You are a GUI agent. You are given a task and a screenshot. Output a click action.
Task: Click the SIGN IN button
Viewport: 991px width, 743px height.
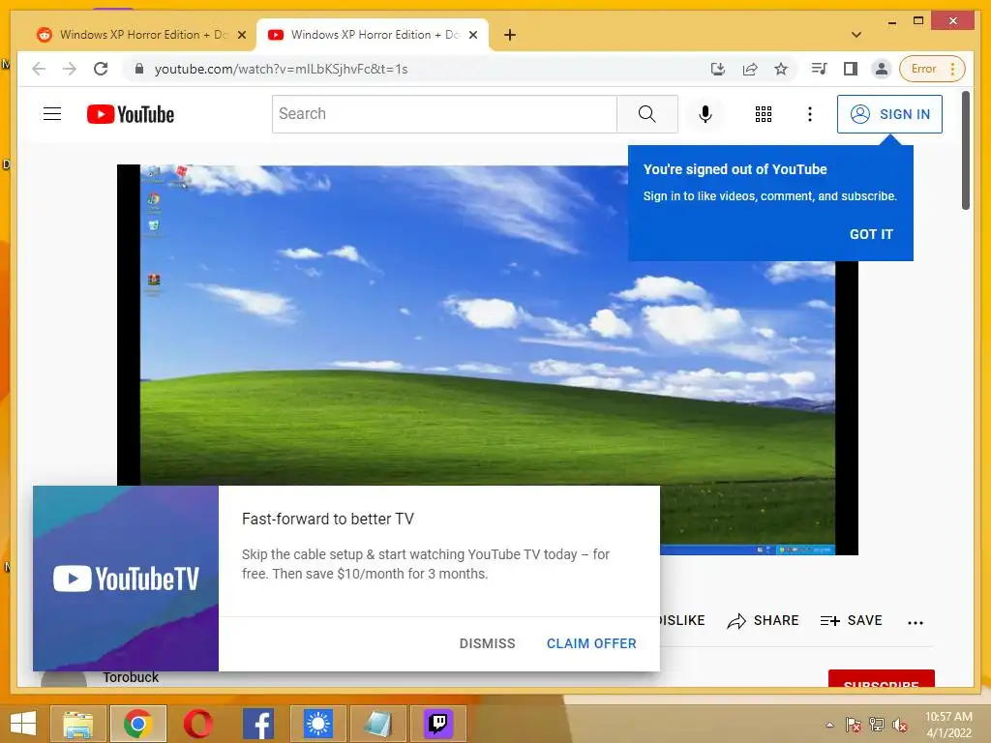pyautogui.click(x=890, y=114)
